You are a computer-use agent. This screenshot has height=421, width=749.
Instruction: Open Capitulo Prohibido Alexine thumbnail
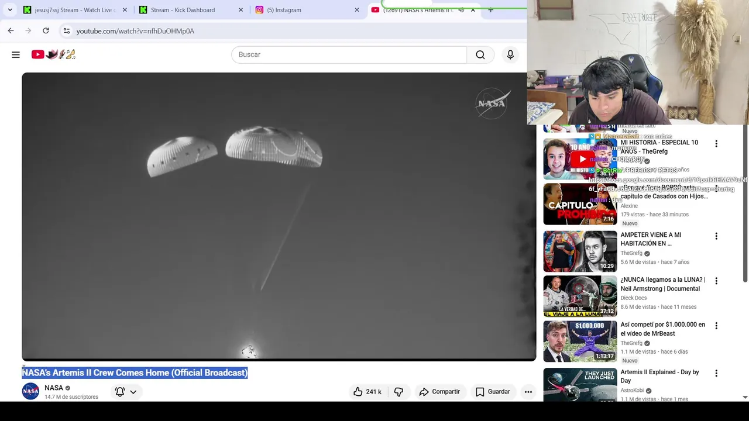click(580, 204)
